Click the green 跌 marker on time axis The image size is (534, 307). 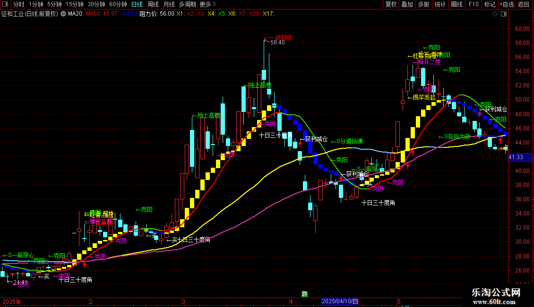[x=305, y=294]
